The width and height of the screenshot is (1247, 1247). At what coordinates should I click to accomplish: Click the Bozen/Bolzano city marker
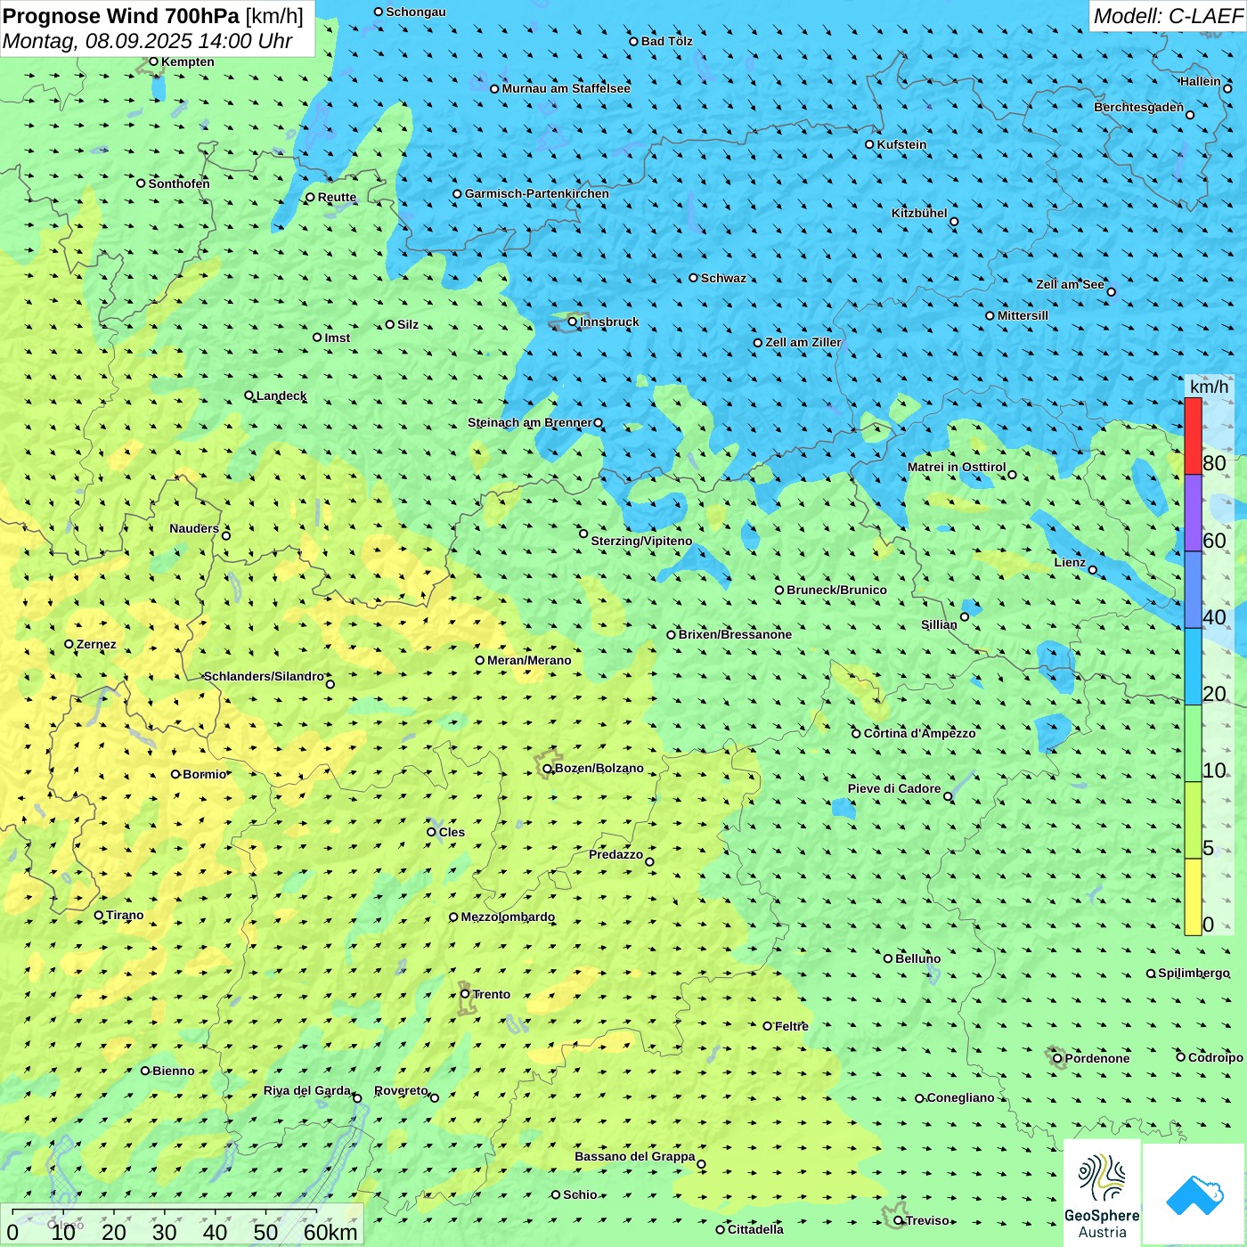coord(547,769)
